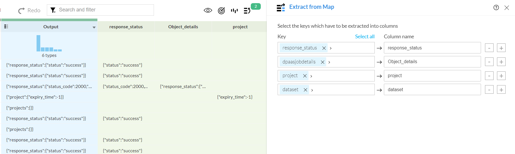Expand the Output column dropdown arrow
Image resolution: width=515 pixels, height=154 pixels.
[x=94, y=27]
